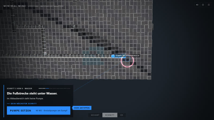214x120 pixels.
Task: Click the DEIN NÄCHSTER SCHRITT label
Action: [24, 103]
